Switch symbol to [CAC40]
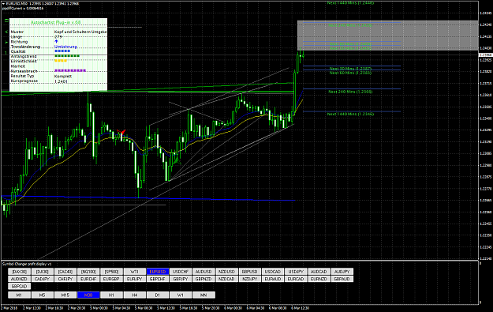This screenshot has height=312, width=493. pos(65,272)
